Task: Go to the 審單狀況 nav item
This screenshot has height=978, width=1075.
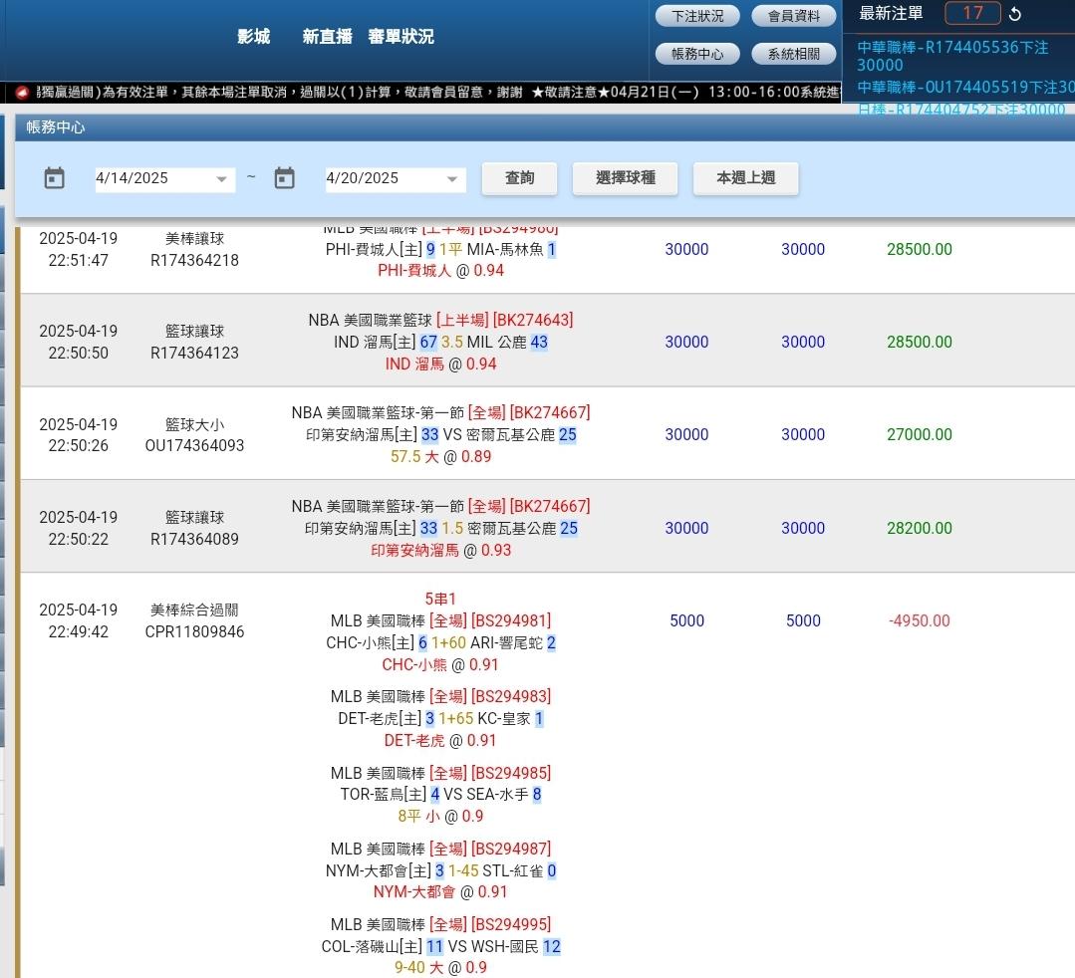Action: pyautogui.click(x=402, y=36)
